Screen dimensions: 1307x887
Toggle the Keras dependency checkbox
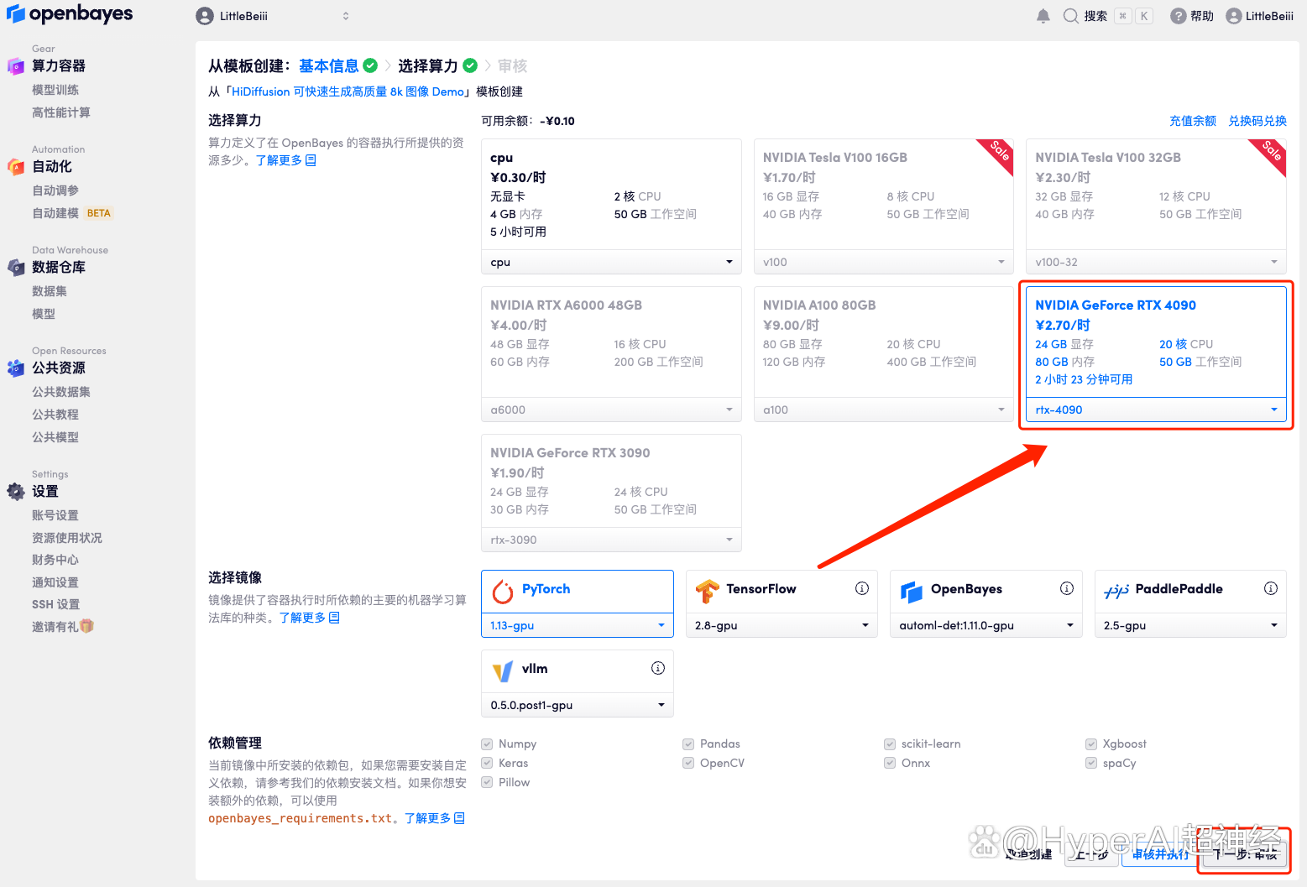(487, 764)
